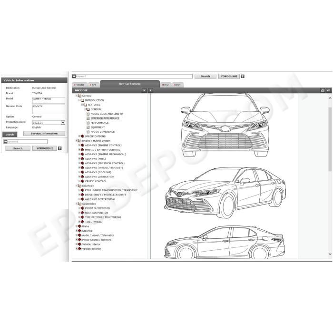
Task: Click the HYBRID / BATTERY CONTROL book icon
Action: [82, 150]
